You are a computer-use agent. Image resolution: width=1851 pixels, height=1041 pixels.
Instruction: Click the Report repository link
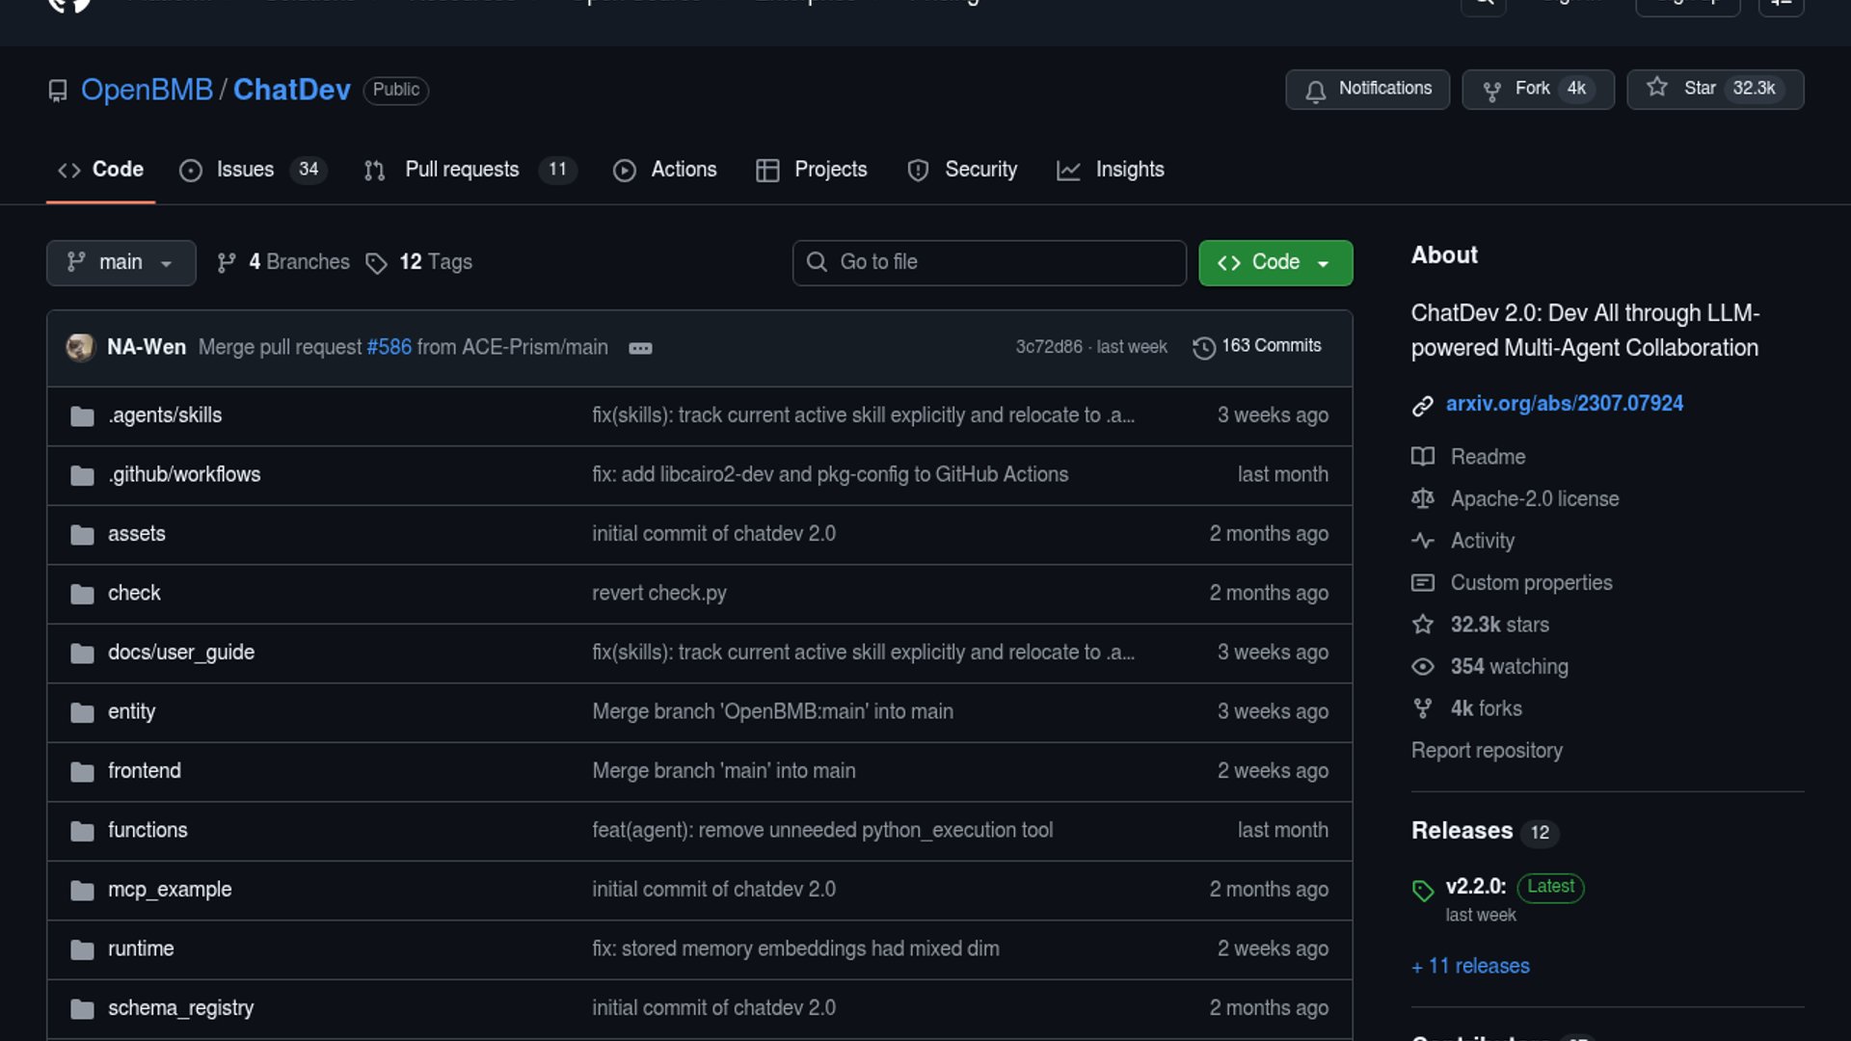point(1487,751)
